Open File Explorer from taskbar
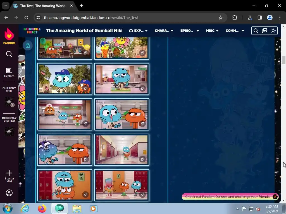 [77, 208]
